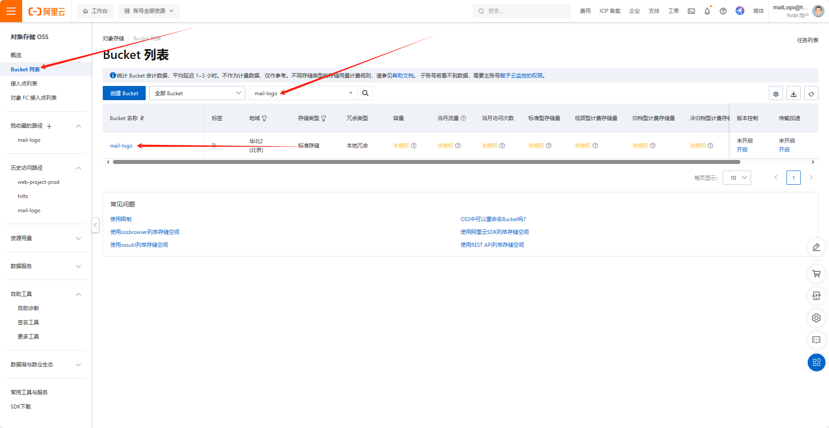Image resolution: width=829 pixels, height=428 pixels.
Task: Enable transfer acceleration for mail-logo
Action: pyautogui.click(x=784, y=150)
